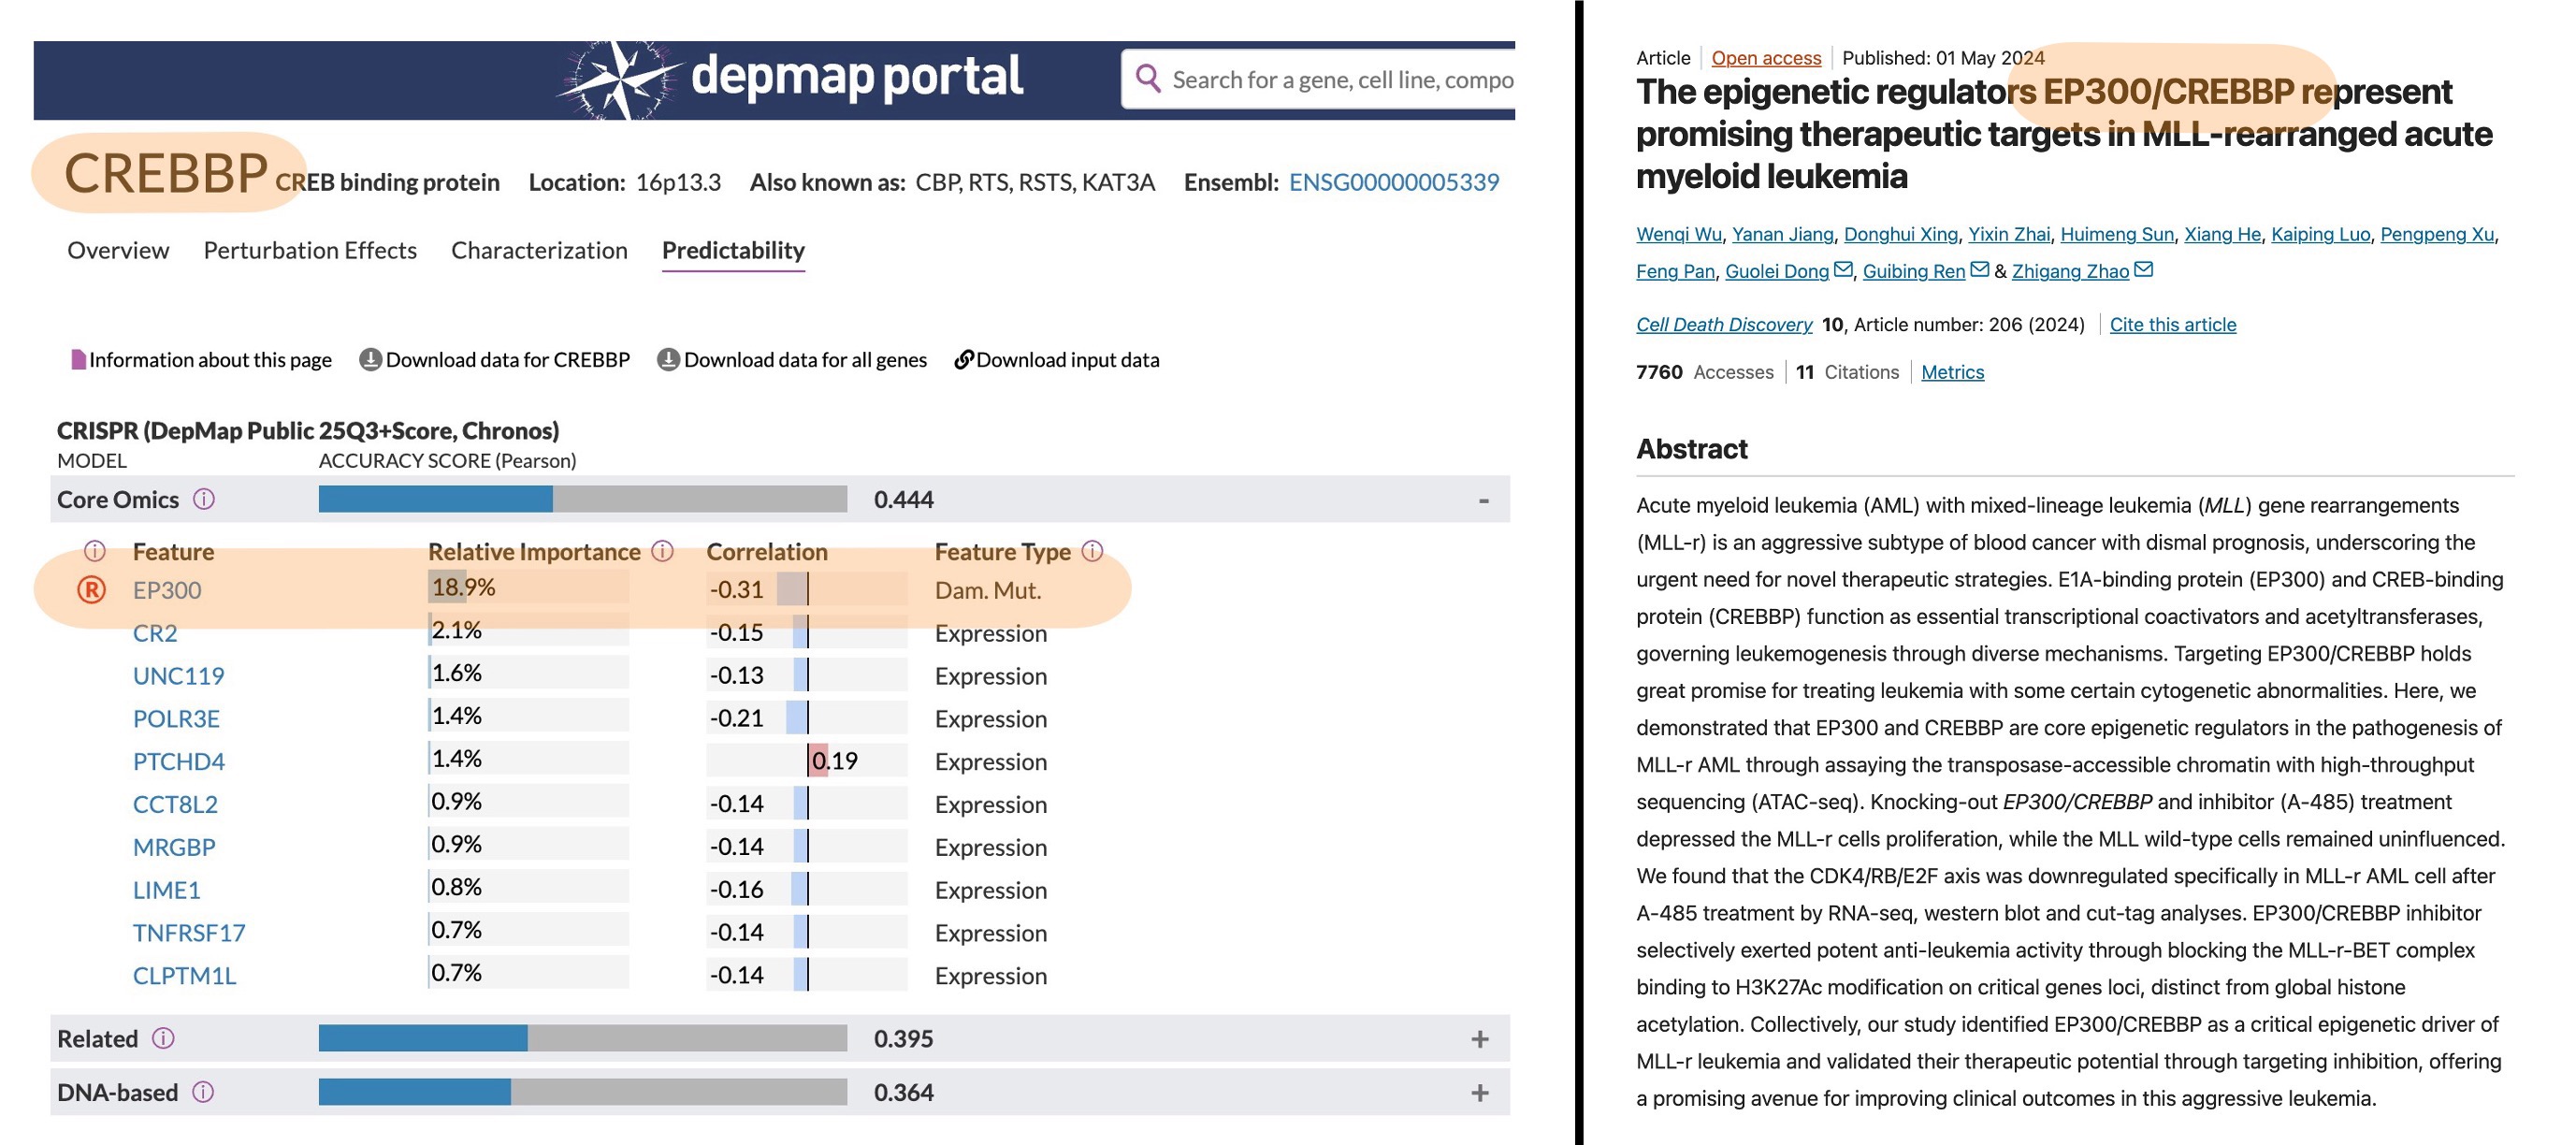Click the search magnifier icon
2576x1145 pixels.
click(x=1148, y=79)
